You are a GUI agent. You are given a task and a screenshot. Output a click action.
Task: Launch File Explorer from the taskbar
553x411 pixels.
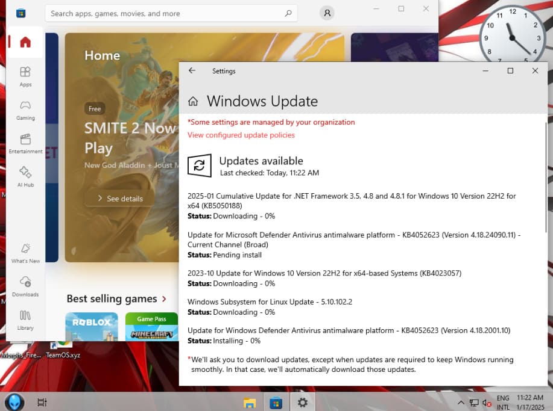tap(249, 402)
